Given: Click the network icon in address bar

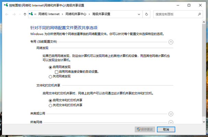Looking at the screenshot, I should coord(31,14).
